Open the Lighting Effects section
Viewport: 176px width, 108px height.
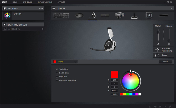tap(23, 25)
